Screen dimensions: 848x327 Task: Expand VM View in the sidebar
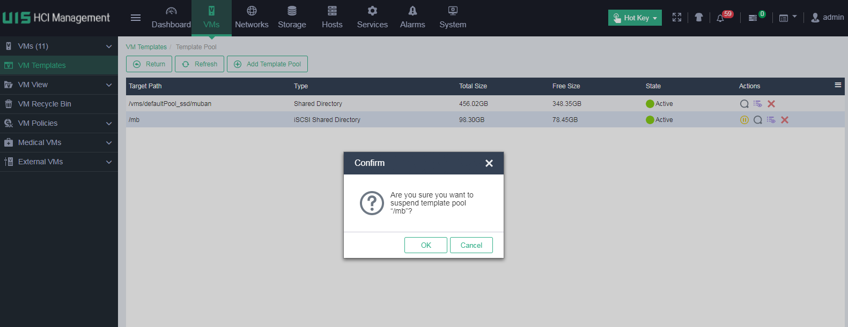[59, 85]
